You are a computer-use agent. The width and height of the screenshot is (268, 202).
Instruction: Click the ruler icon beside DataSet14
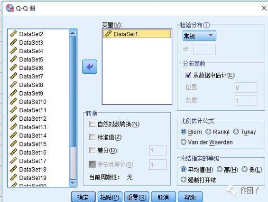tap(13, 135)
